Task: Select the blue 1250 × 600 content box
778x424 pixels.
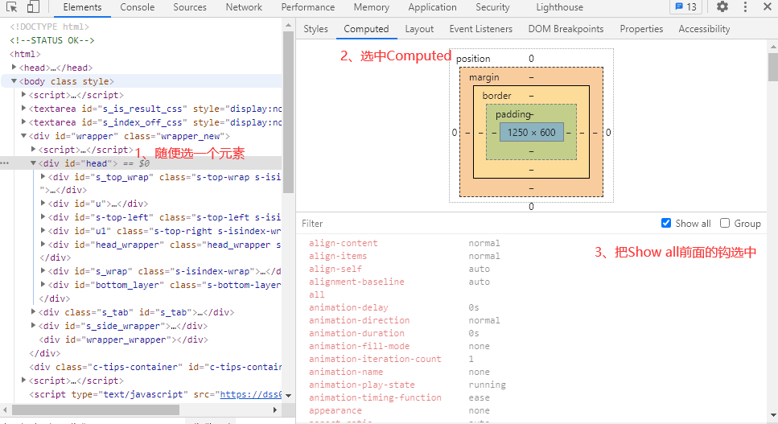Action: click(x=531, y=132)
